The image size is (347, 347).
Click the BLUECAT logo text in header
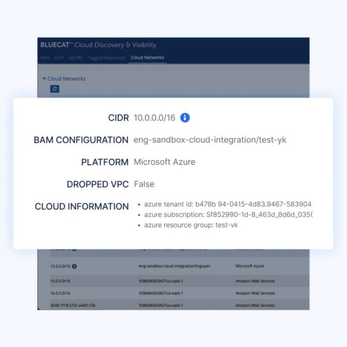[55, 45]
